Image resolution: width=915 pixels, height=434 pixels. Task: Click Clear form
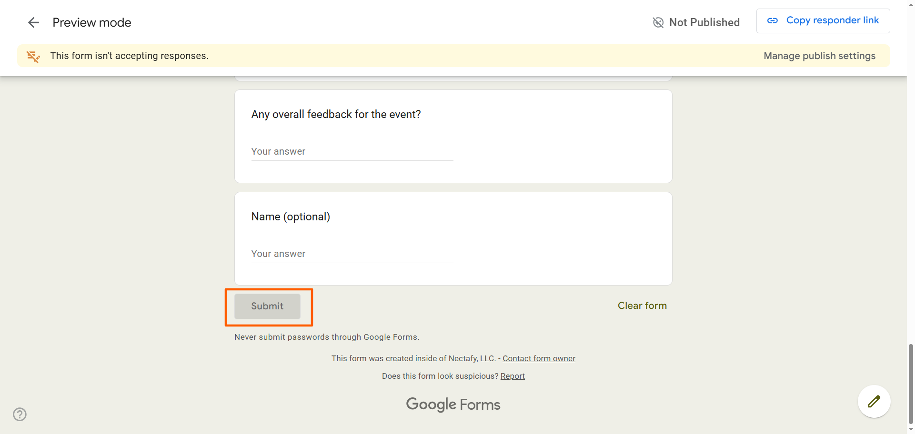tap(642, 306)
